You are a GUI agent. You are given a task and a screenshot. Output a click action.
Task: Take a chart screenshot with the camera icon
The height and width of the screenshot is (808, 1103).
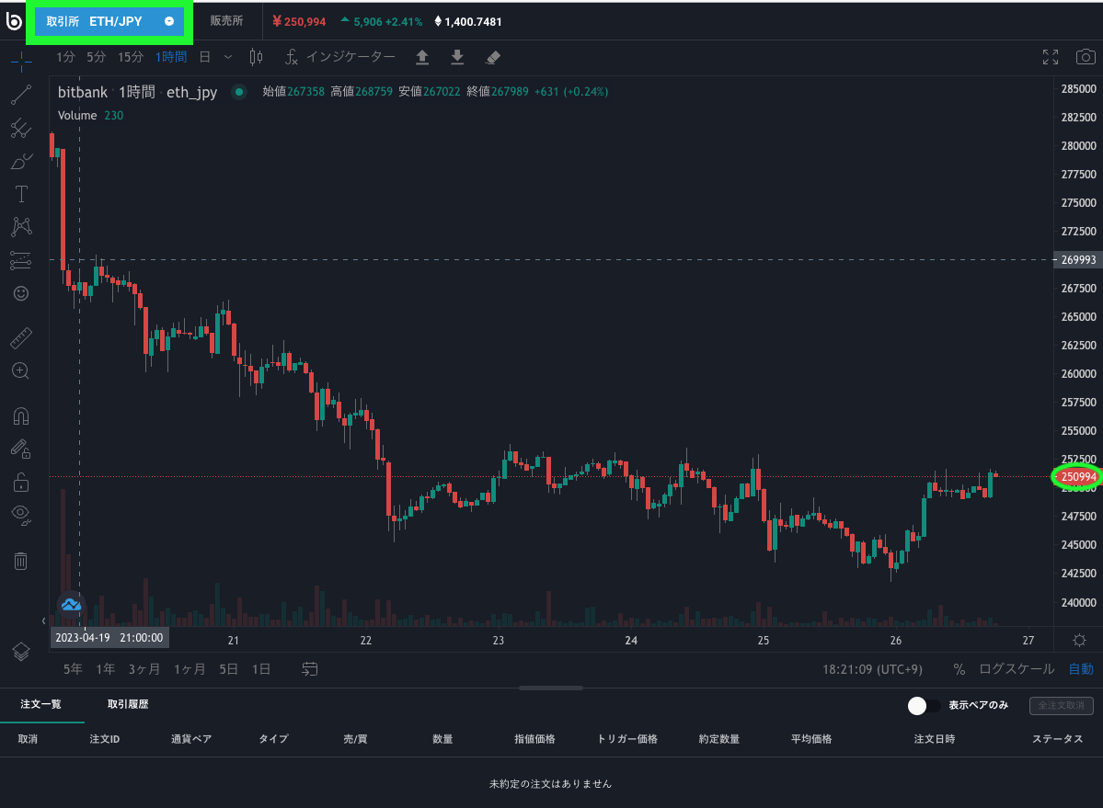pyautogui.click(x=1086, y=56)
